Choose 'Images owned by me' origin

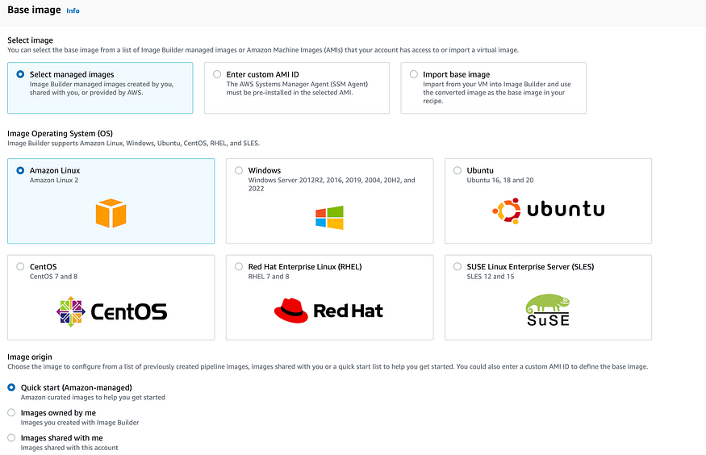[x=11, y=413]
